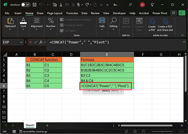Switch to the Power Pivot tab

coord(160,13)
